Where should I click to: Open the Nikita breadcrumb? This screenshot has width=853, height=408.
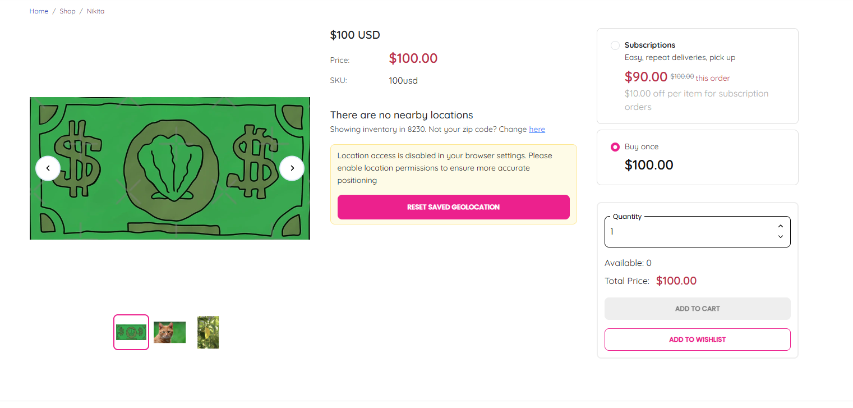coord(95,11)
